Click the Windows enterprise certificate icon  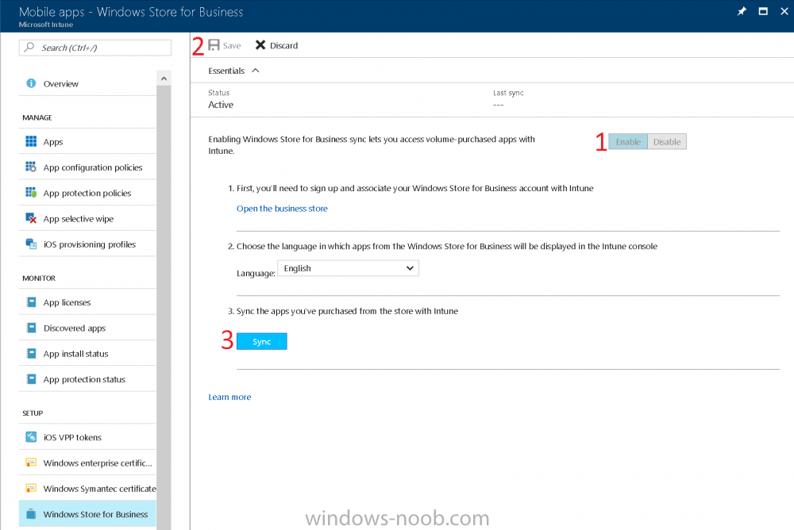[x=31, y=463]
